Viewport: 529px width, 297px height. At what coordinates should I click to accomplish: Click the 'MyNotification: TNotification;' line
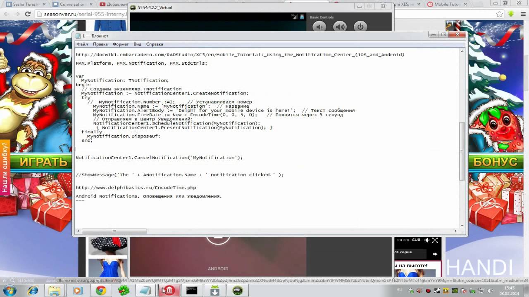coord(125,80)
